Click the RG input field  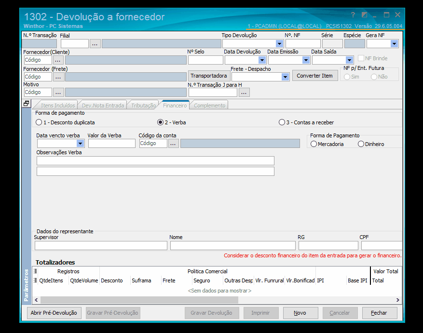328,246
